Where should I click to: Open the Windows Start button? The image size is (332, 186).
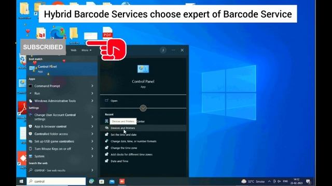click(x=21, y=181)
